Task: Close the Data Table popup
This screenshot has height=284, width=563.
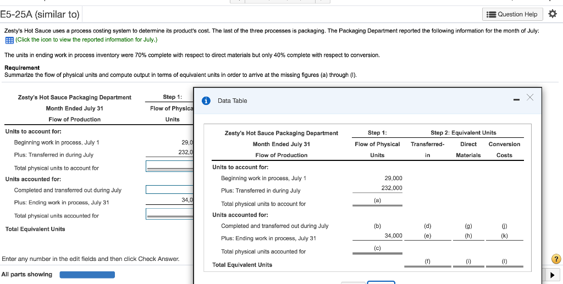Action: [x=530, y=97]
